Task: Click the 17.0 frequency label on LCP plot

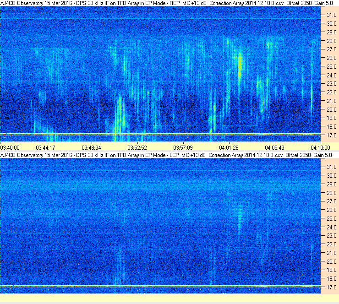Action: point(332,288)
